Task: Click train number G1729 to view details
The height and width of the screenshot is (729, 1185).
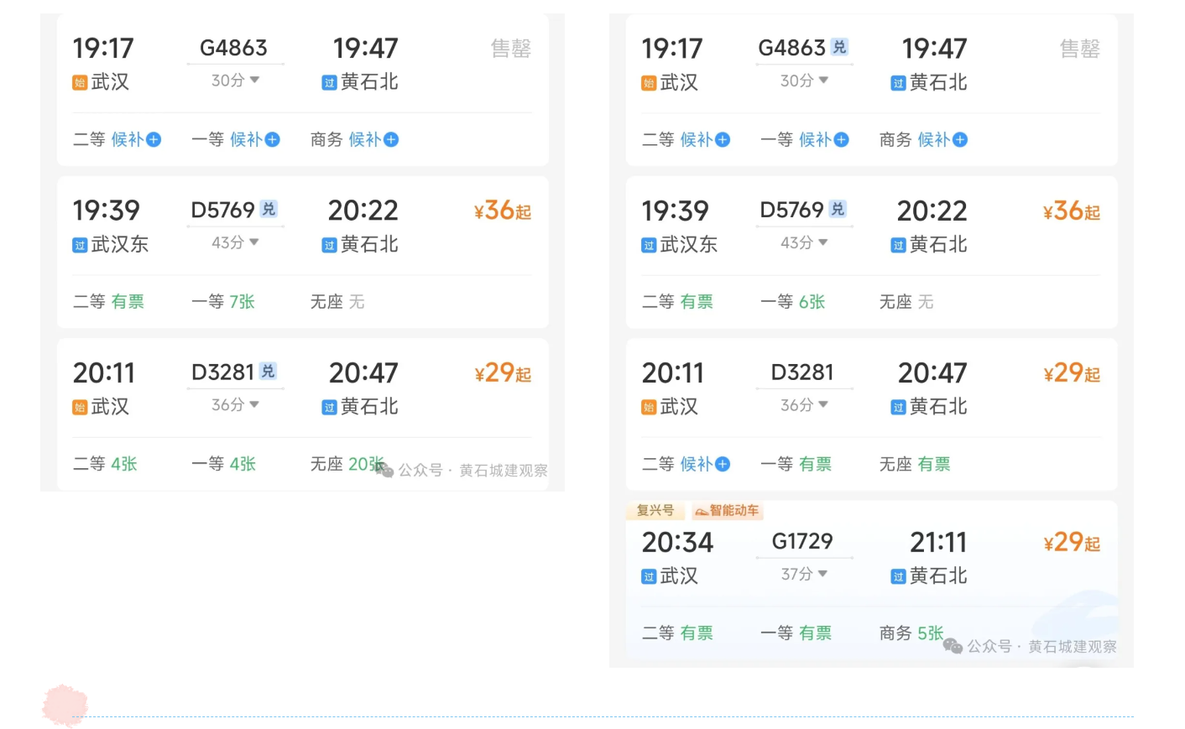Action: click(x=803, y=541)
